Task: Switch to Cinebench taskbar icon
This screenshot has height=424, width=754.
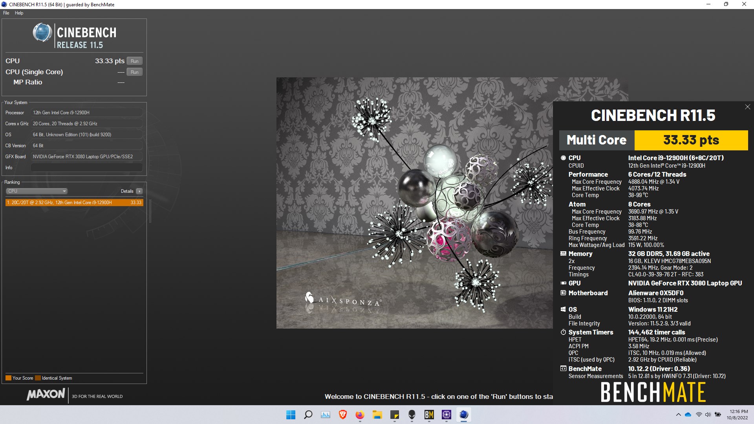Action: point(464,415)
